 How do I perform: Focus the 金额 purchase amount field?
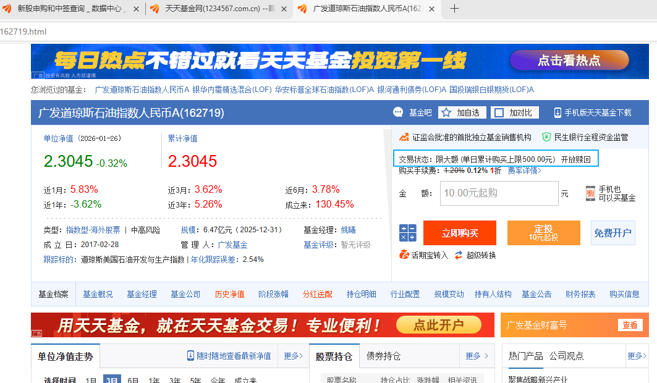(499, 193)
